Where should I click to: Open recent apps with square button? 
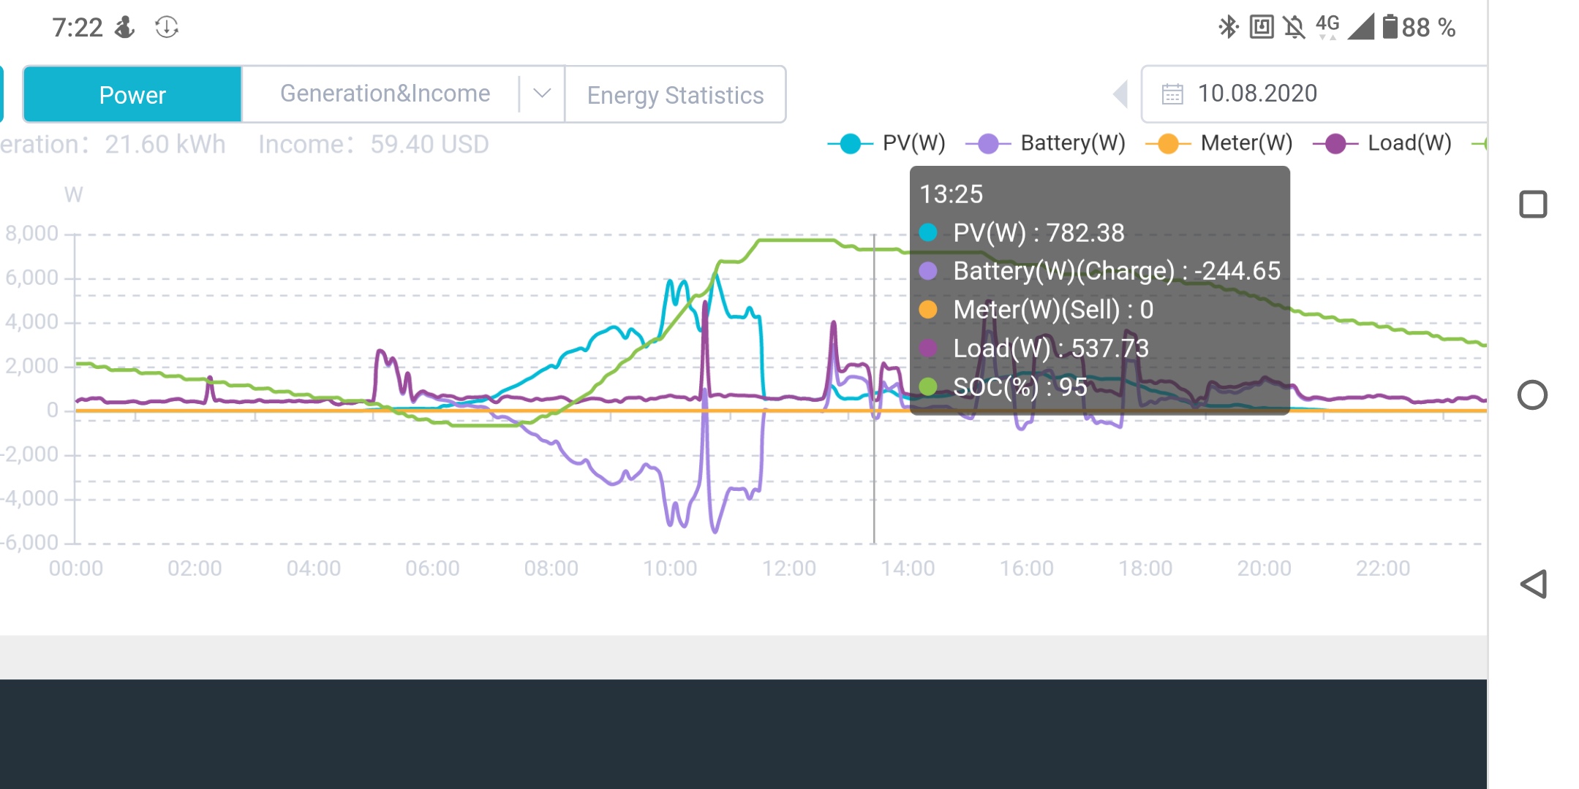click(1533, 205)
